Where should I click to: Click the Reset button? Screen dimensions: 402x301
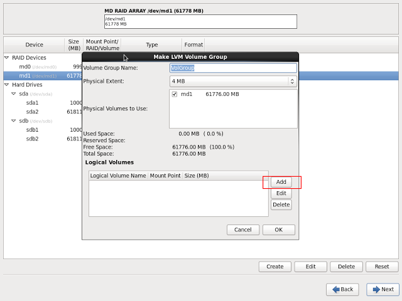point(382,267)
